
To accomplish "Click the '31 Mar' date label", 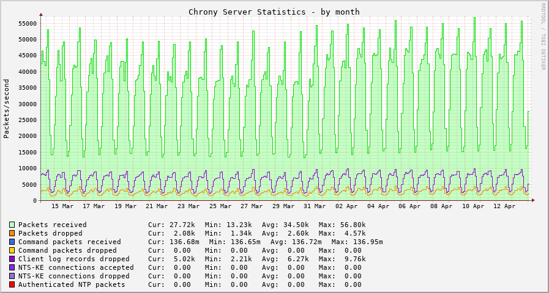I will (315, 206).
